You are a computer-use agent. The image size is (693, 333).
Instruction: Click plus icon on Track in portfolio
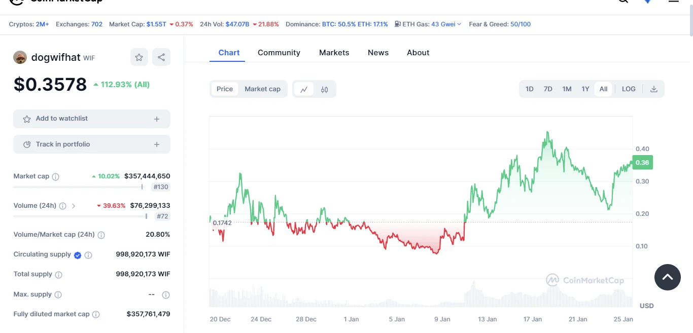click(x=157, y=144)
